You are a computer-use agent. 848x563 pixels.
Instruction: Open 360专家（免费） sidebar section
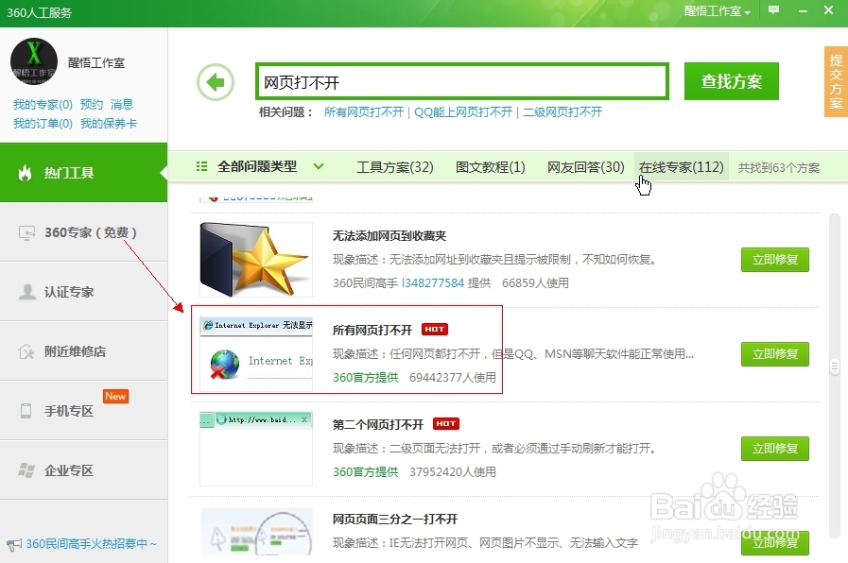[x=83, y=232]
